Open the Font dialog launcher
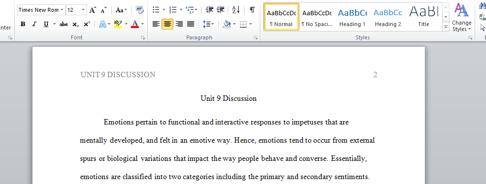The width and height of the screenshot is (486, 184). click(143, 38)
